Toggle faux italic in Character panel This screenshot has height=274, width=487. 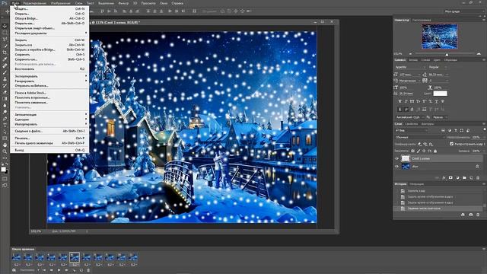click(406, 101)
